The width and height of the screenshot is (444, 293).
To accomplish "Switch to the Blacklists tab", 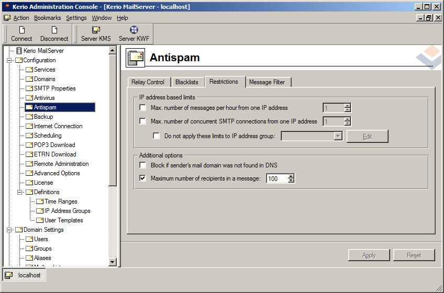I will tap(187, 82).
